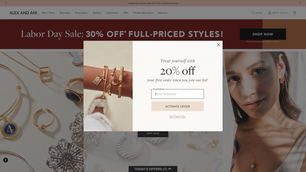
Task: Click the No Thank You link
Action: [178, 117]
